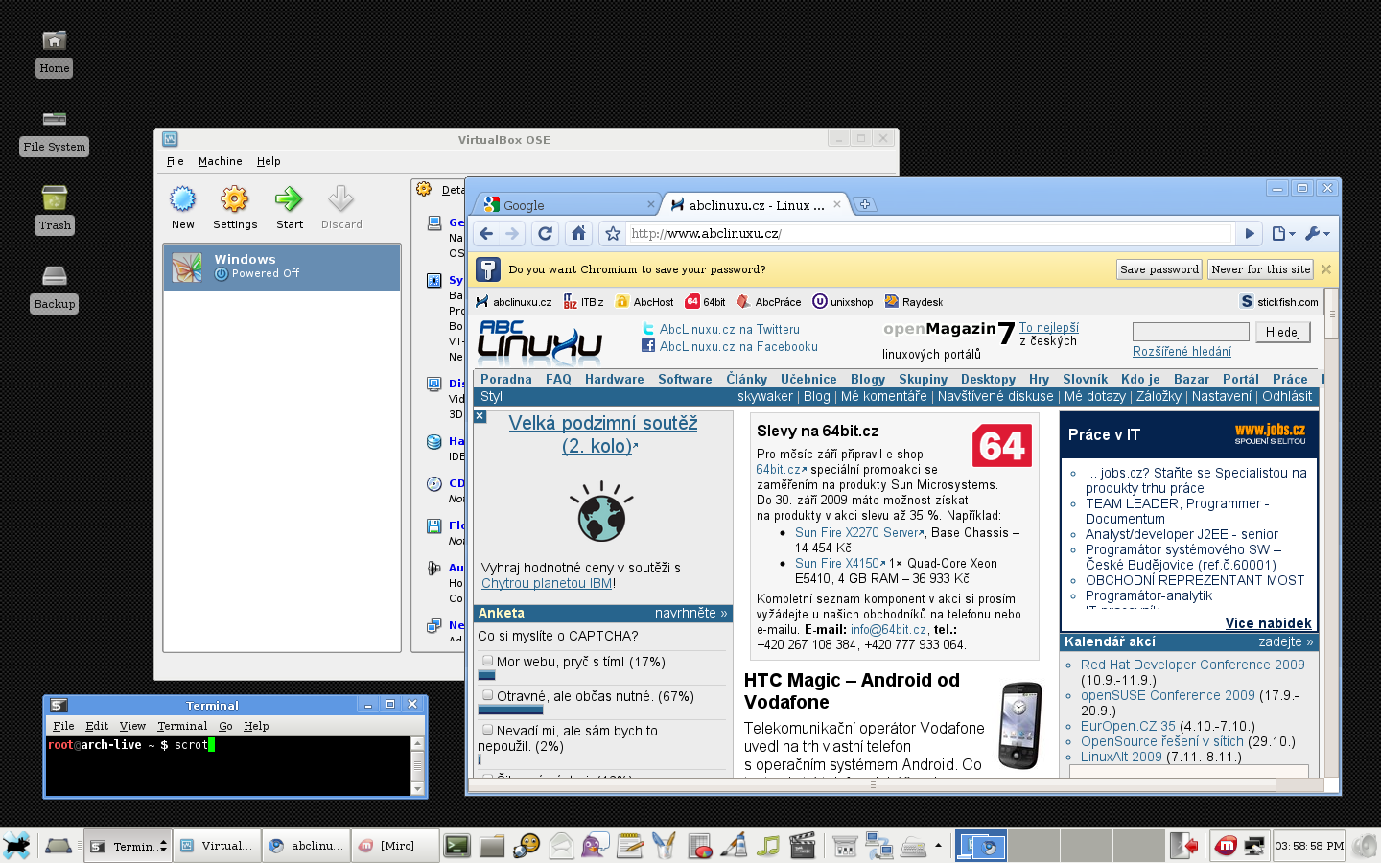
Task: Open File System desktop icon
Action: coord(55,119)
